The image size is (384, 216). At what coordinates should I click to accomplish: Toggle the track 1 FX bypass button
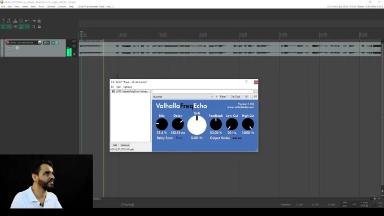[x=57, y=42]
